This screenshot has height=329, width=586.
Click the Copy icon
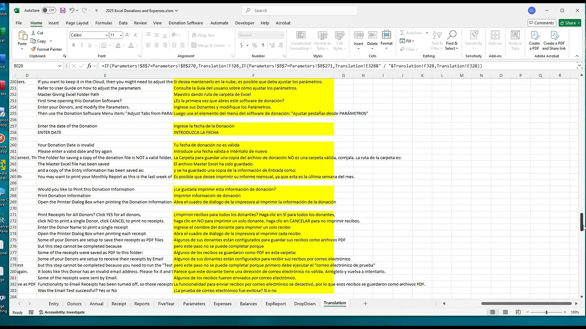click(x=33, y=41)
